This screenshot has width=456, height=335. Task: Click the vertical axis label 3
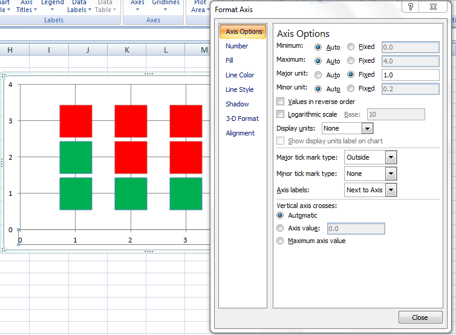click(x=10, y=121)
